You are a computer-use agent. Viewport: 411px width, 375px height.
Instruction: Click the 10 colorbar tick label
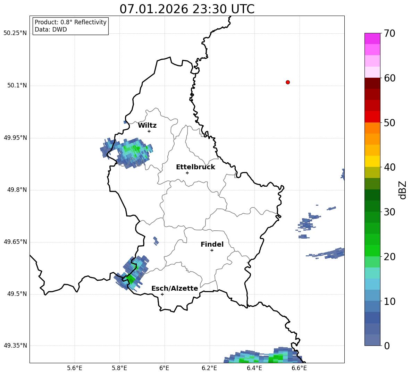coord(389,301)
